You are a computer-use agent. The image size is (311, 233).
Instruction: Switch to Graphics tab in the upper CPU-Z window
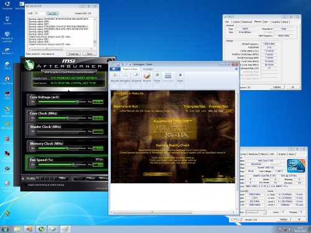[x=276, y=22]
